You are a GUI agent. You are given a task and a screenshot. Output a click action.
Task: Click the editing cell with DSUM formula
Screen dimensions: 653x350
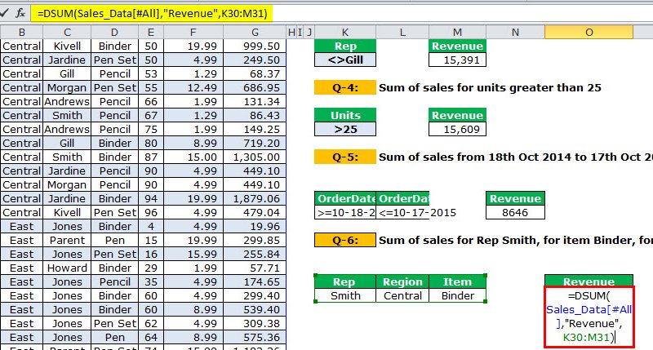589,317
